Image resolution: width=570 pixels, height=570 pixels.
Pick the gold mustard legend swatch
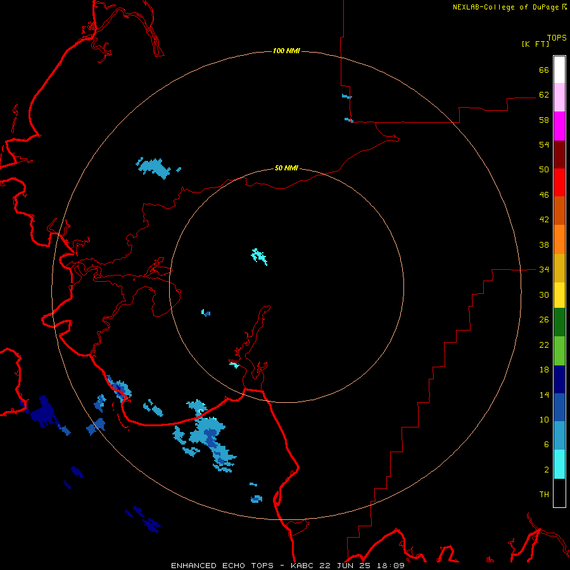pyautogui.click(x=559, y=269)
